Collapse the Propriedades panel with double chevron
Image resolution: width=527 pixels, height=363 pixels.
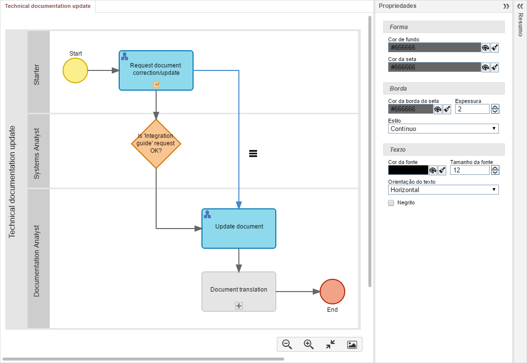[506, 6]
